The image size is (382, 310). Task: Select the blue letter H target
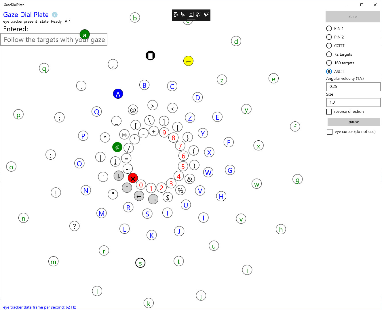pos(221,196)
